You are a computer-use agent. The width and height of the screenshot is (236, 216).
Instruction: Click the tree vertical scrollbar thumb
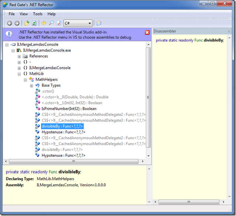pyautogui.click(x=148, y=97)
